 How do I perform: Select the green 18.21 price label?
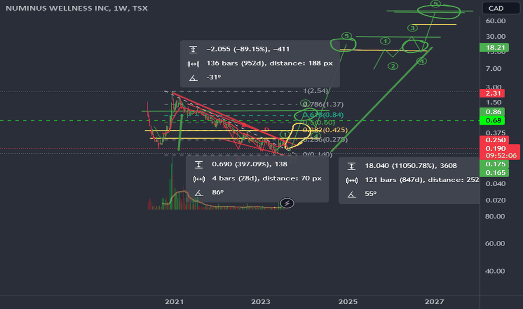(494, 47)
